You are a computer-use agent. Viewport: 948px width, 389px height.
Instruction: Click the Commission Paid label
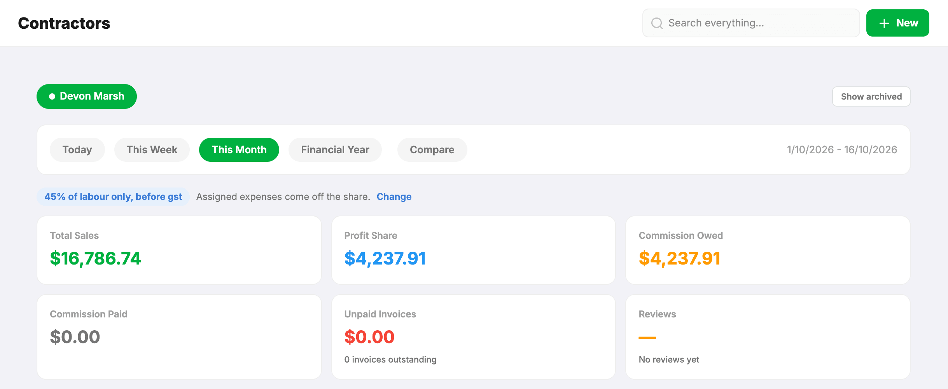(x=89, y=314)
